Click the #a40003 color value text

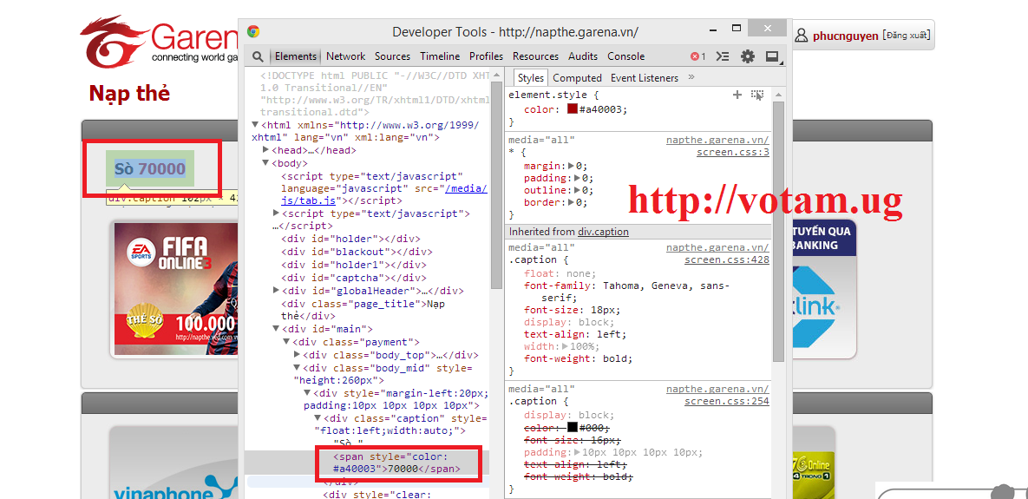click(x=600, y=109)
